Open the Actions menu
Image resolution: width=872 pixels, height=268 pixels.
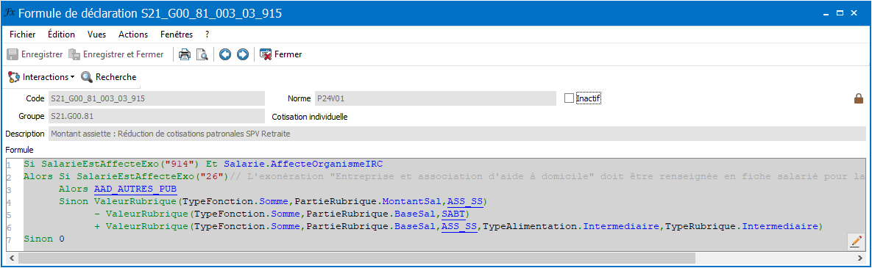133,35
